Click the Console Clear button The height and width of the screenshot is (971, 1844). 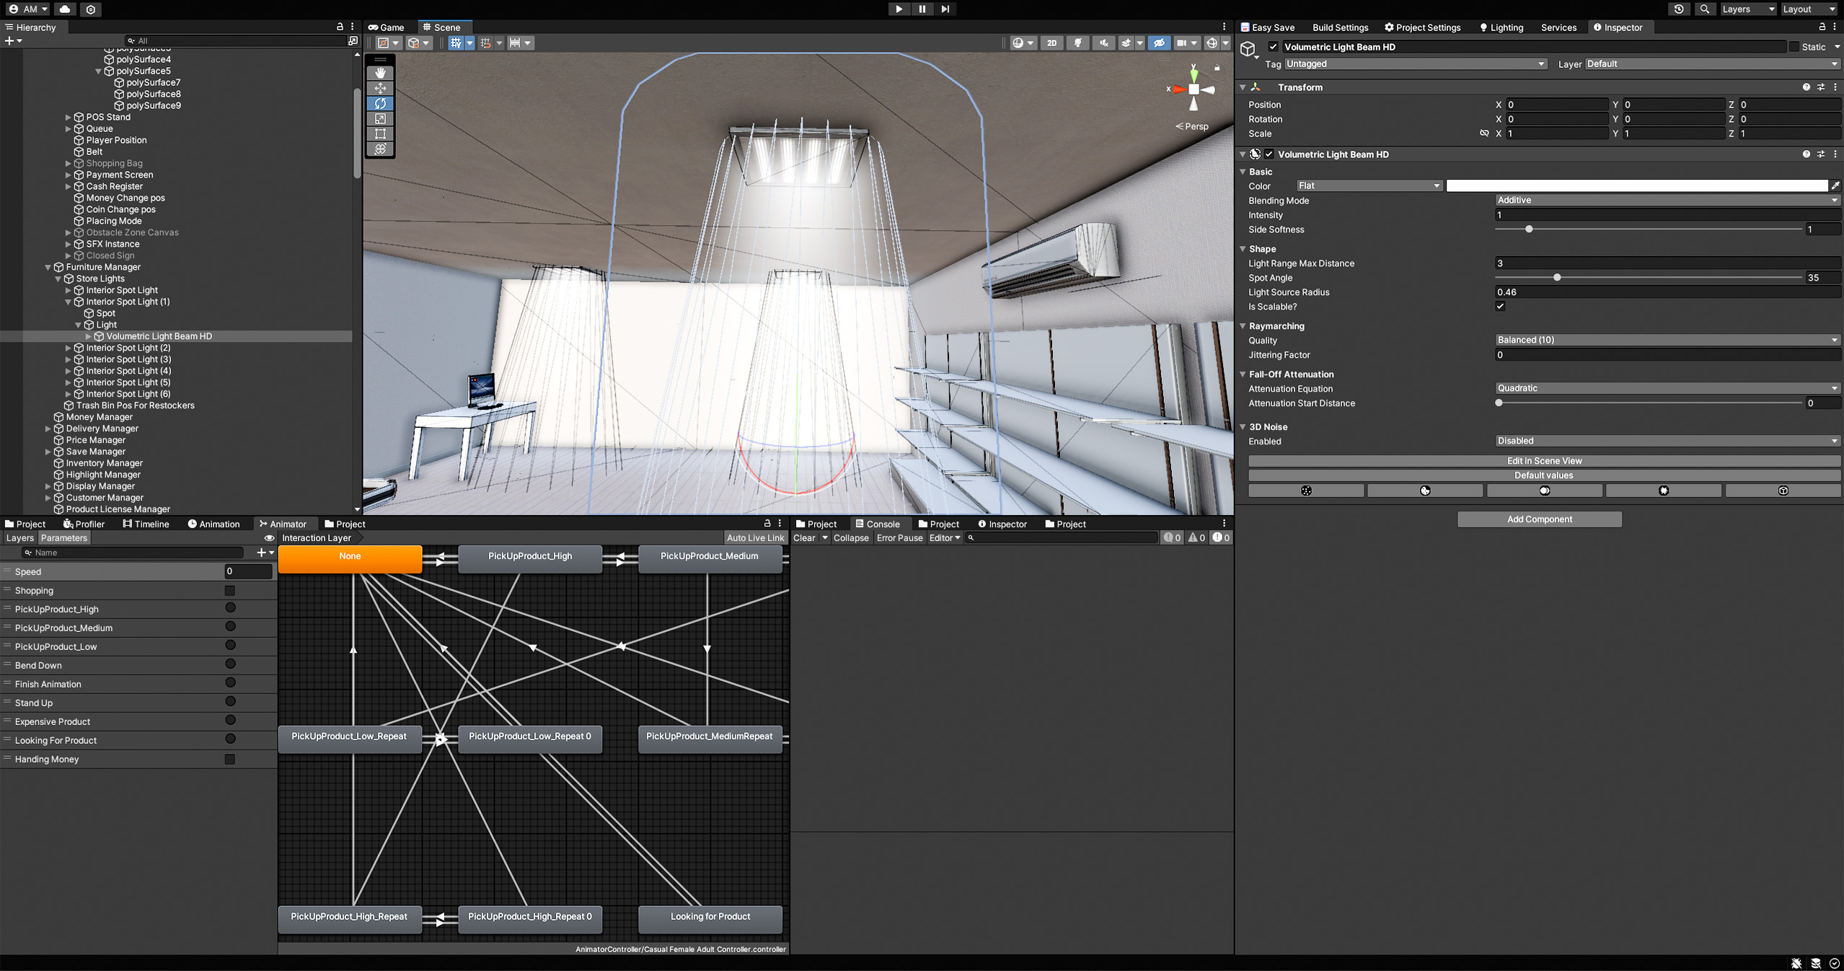point(803,537)
